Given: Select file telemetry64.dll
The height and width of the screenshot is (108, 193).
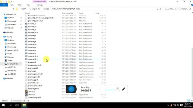Looking at the screenshot, I should (33, 89).
